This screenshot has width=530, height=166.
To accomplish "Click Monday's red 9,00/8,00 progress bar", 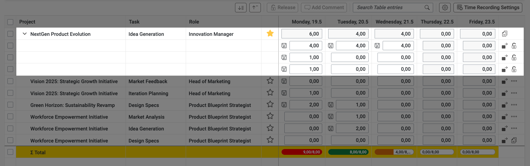I will pyautogui.click(x=302, y=152).
